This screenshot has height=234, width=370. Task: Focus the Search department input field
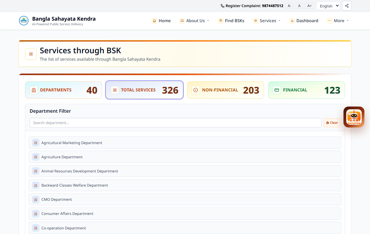click(x=175, y=123)
